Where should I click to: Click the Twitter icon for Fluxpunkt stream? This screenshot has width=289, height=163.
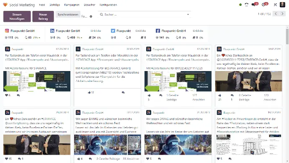coord(113,31)
